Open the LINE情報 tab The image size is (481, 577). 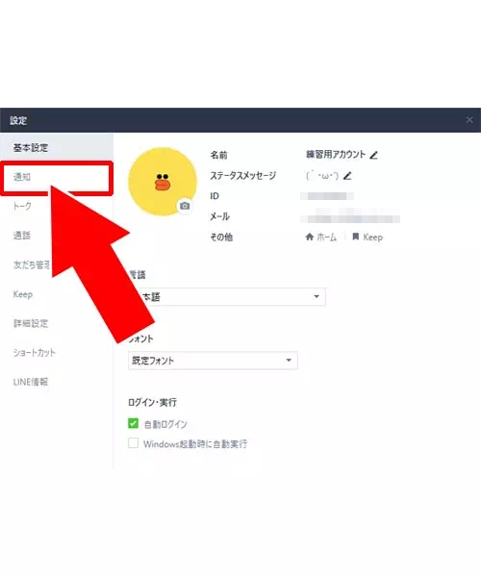[x=31, y=382]
